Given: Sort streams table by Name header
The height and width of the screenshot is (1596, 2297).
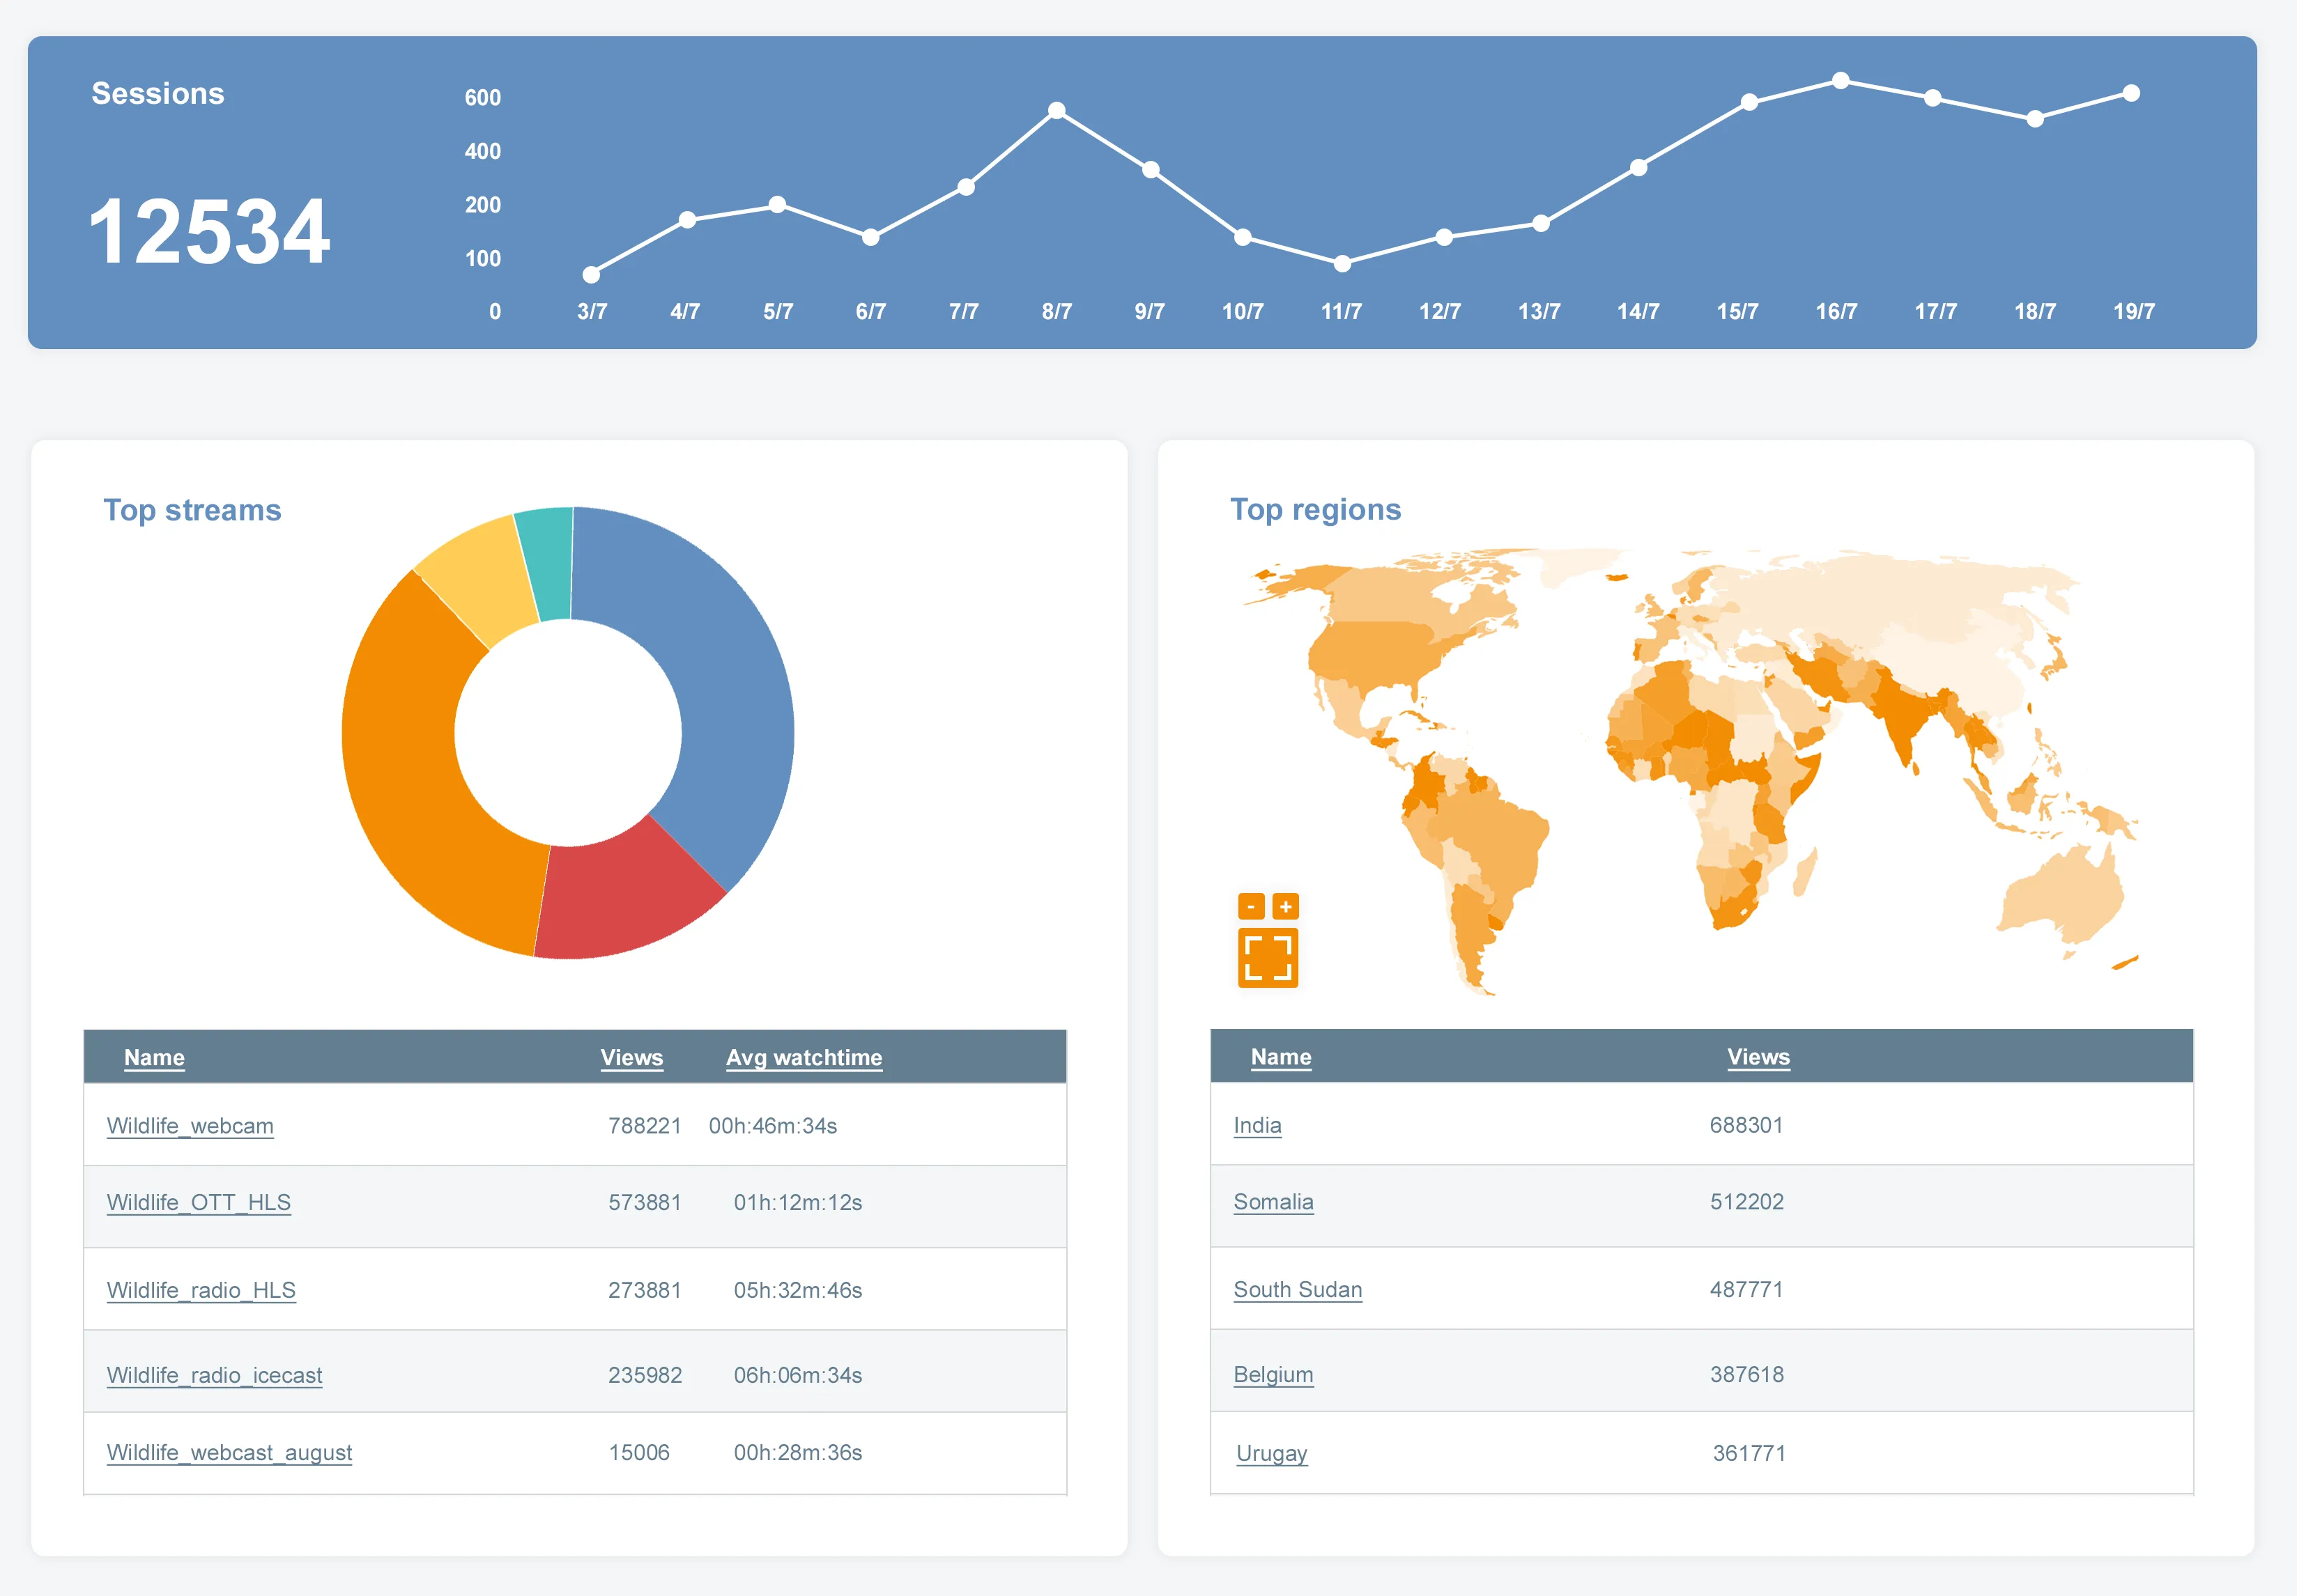Looking at the screenshot, I should point(154,1057).
